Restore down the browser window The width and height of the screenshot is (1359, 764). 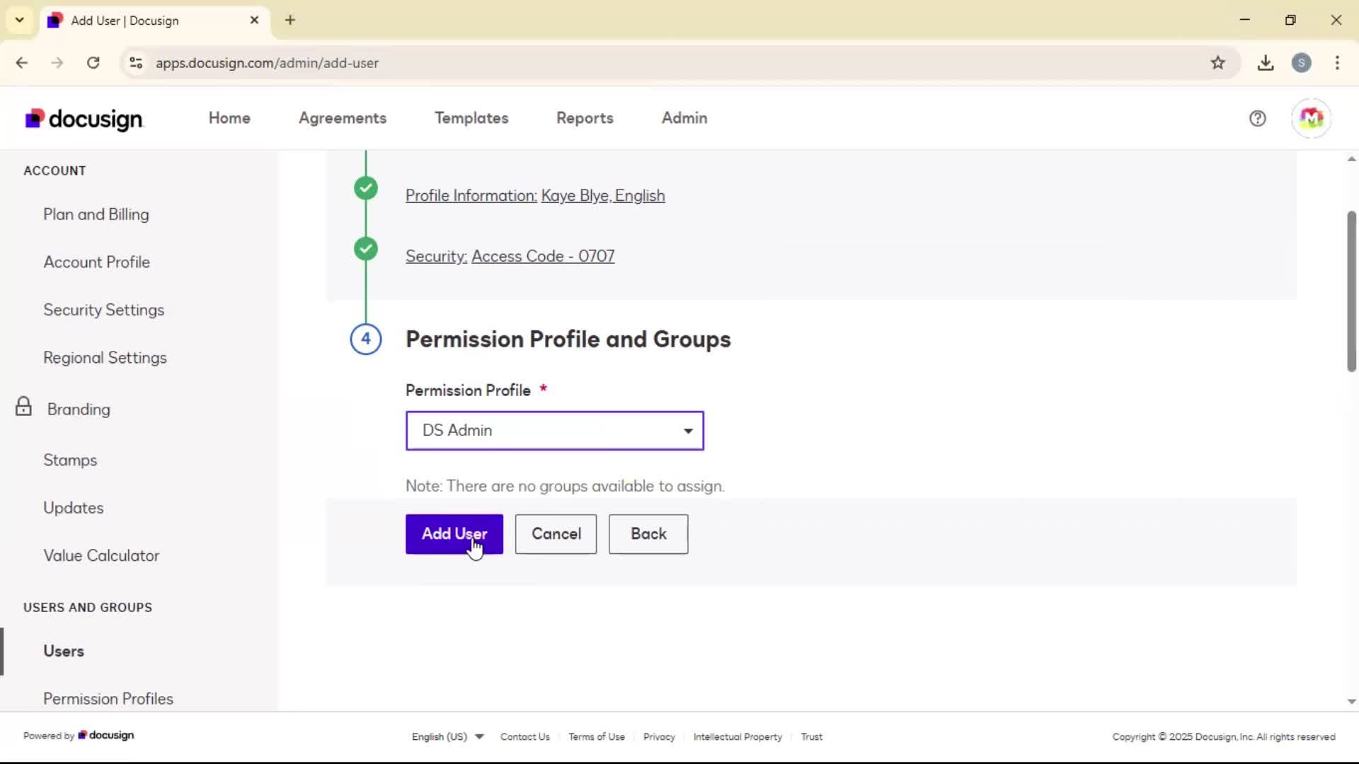point(1290,20)
